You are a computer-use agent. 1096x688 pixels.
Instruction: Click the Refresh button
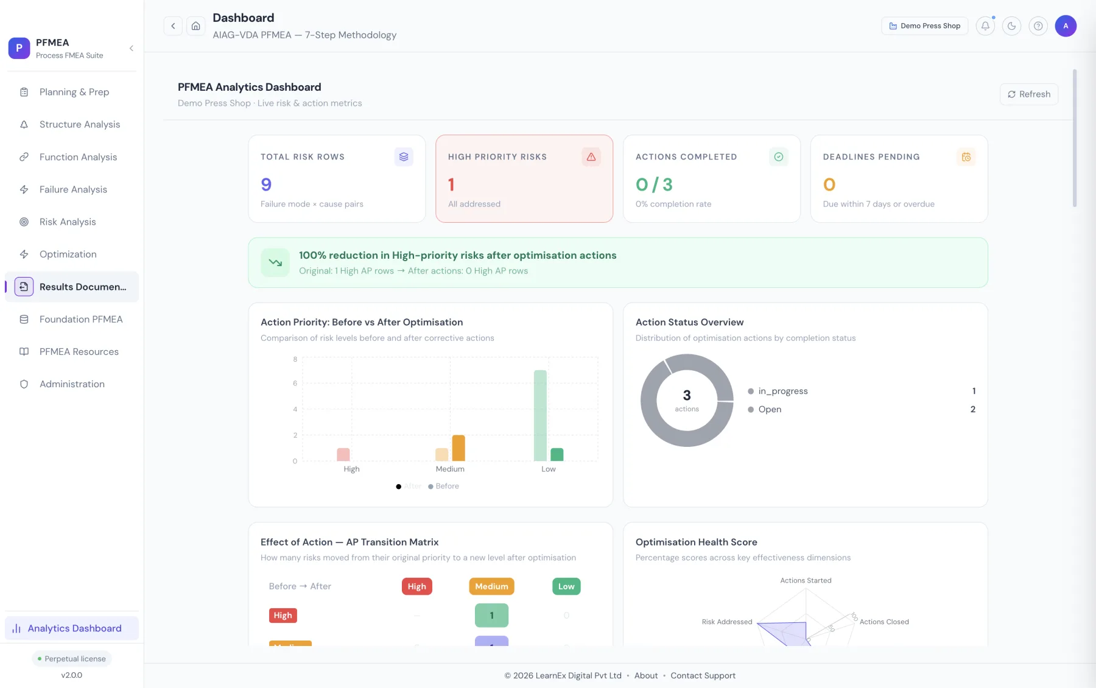click(1029, 94)
